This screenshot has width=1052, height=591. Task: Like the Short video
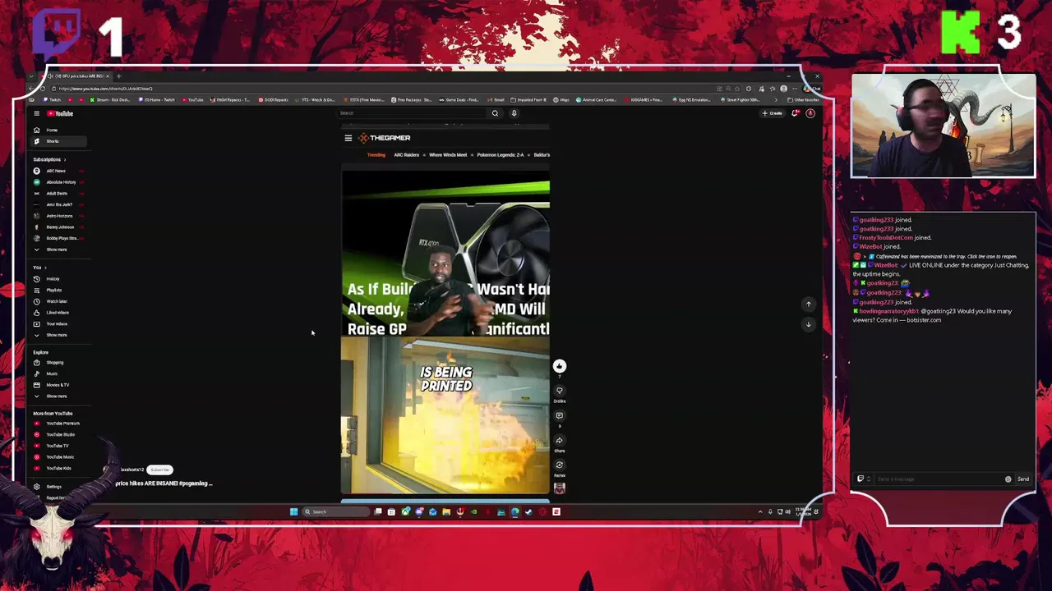pyautogui.click(x=559, y=366)
